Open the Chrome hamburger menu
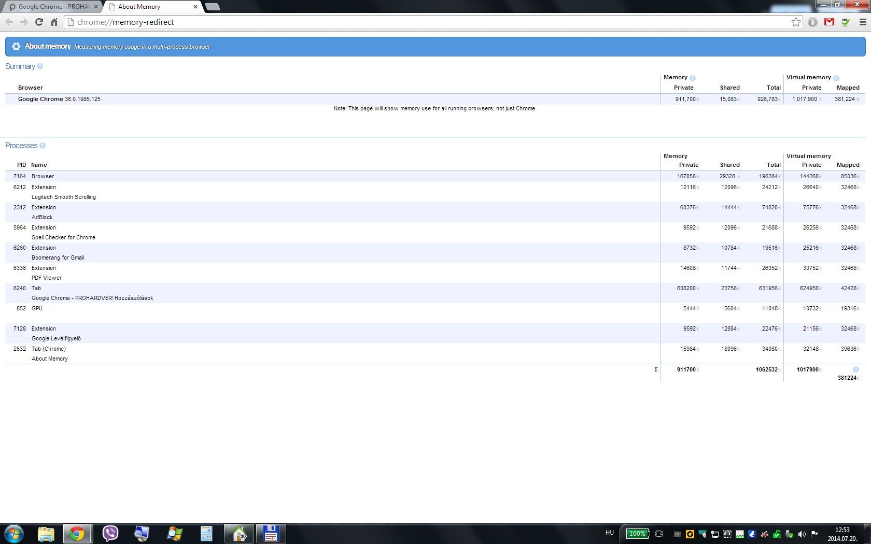 (x=863, y=22)
